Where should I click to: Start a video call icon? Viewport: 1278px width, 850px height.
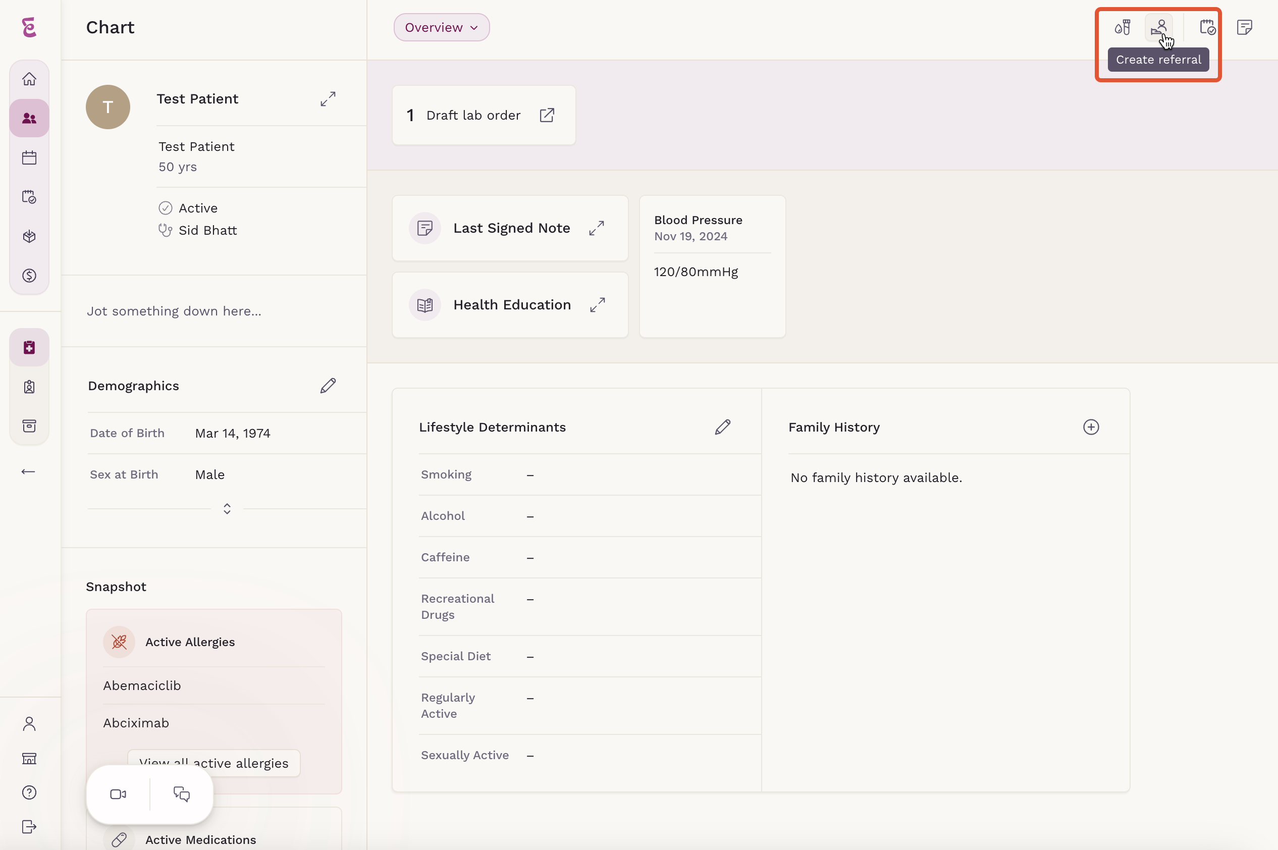118,794
